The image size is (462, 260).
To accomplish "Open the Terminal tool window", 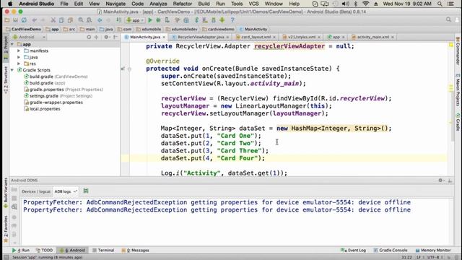I will coord(103,251).
